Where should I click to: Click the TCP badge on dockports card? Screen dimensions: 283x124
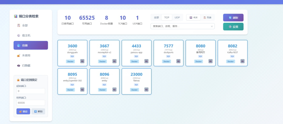tap(168, 56)
